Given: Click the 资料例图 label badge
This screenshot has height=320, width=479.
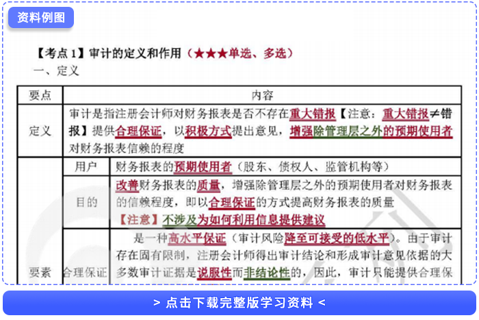Looking at the screenshot, I should pos(41,17).
